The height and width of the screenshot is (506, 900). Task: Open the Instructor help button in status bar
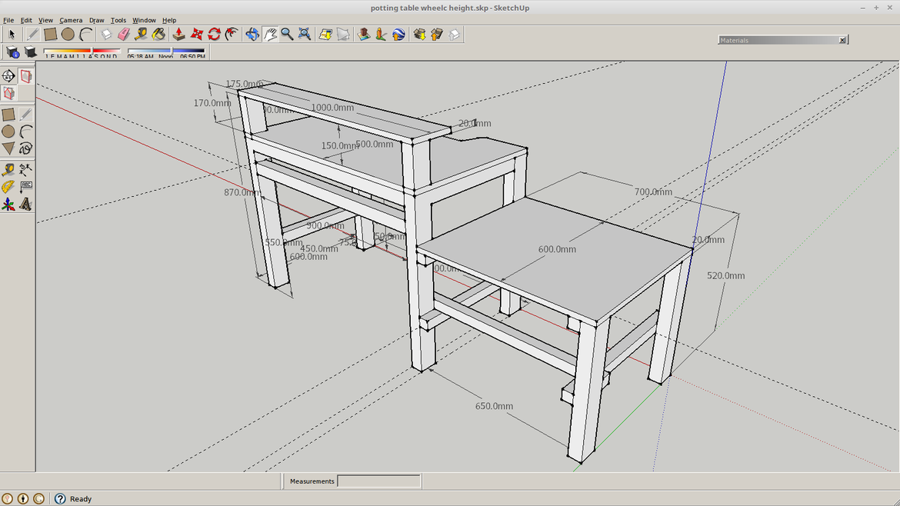pyautogui.click(x=60, y=499)
